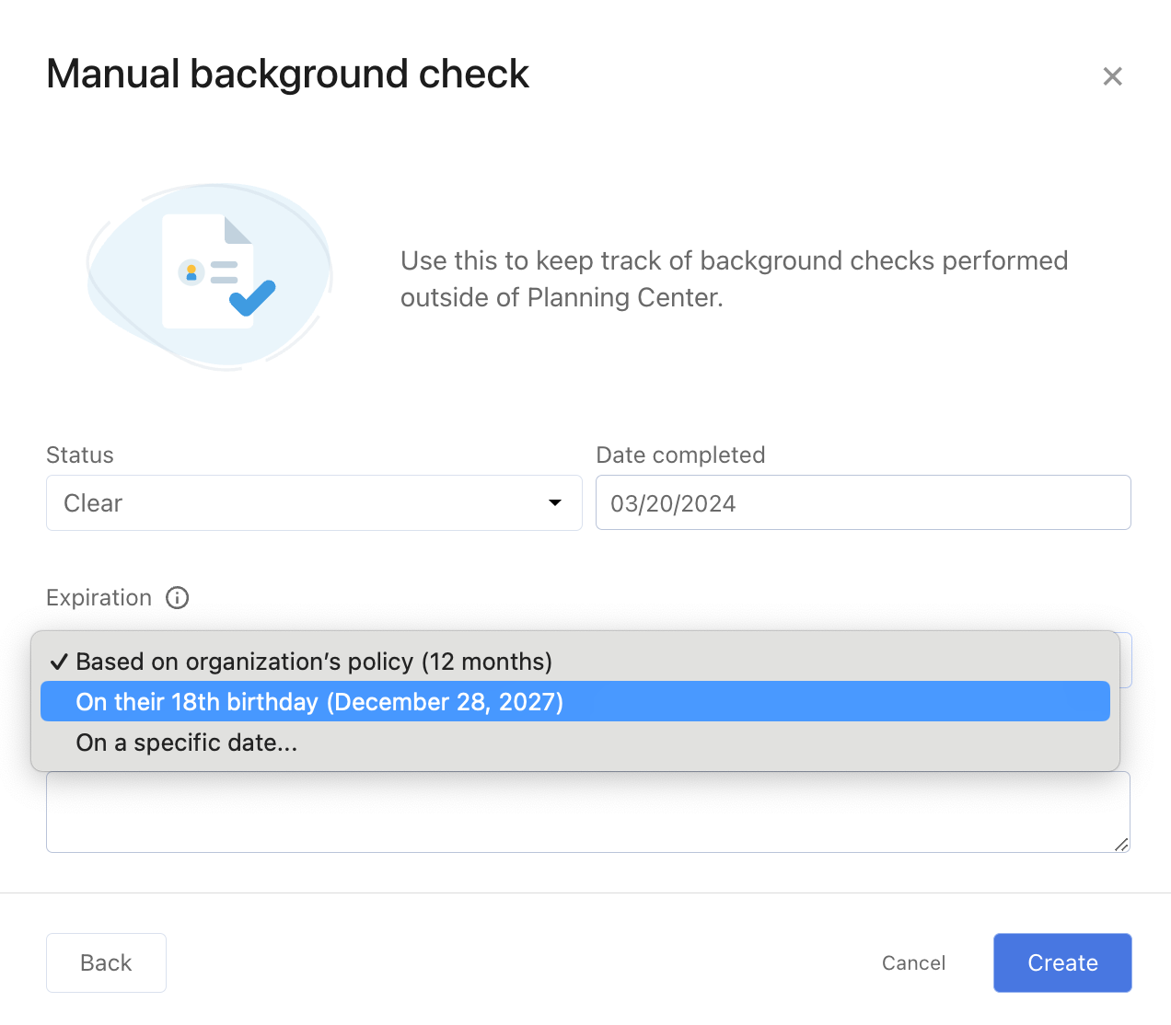Click the resize handle on the notes box

pos(1120,844)
